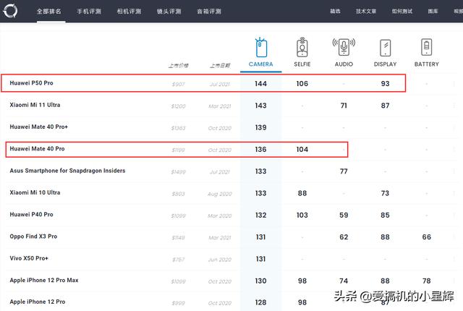Screen dimensions: 463x311
Task: Click iPhone 12 Pro Max camera score 130
Action: (260, 281)
